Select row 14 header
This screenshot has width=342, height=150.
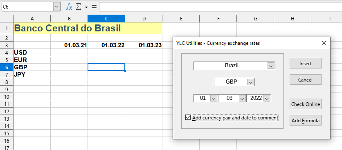click(x=7, y=126)
